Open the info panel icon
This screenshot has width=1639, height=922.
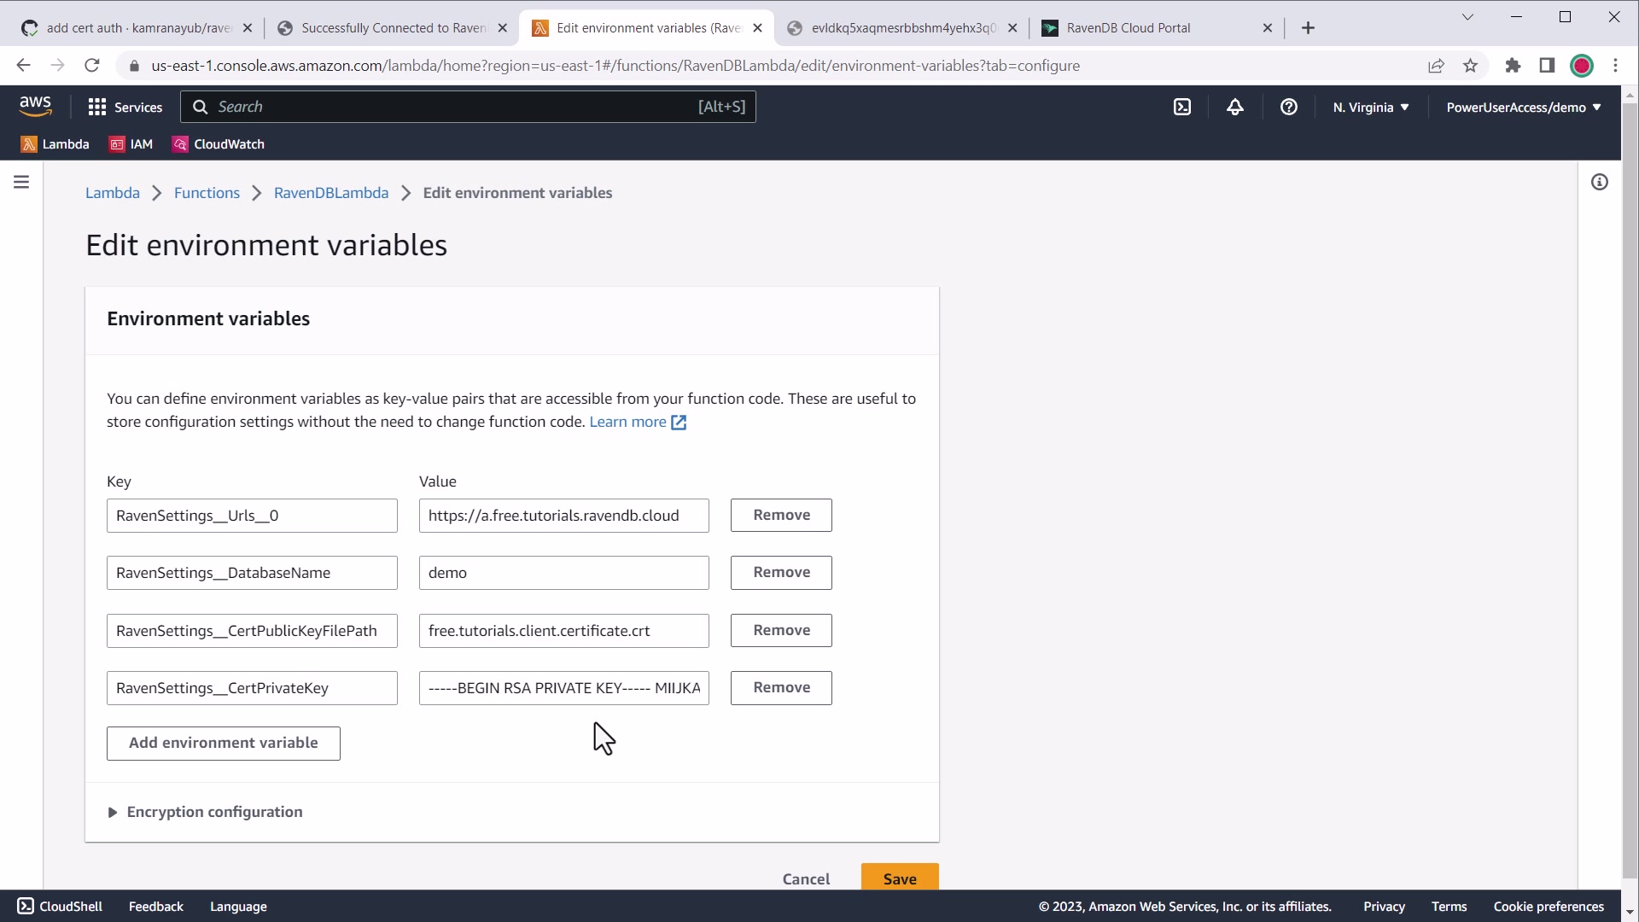coord(1600,182)
